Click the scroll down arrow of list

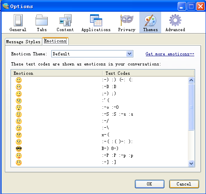coord(191,164)
